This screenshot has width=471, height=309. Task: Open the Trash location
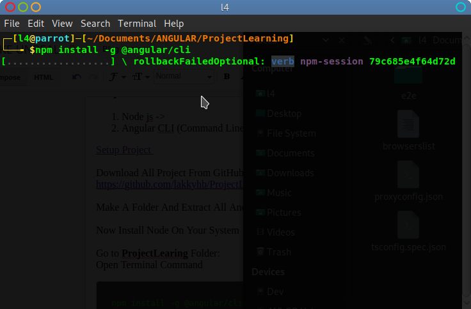(x=280, y=252)
